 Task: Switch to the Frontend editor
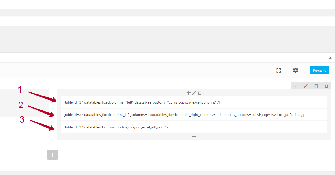(x=319, y=70)
